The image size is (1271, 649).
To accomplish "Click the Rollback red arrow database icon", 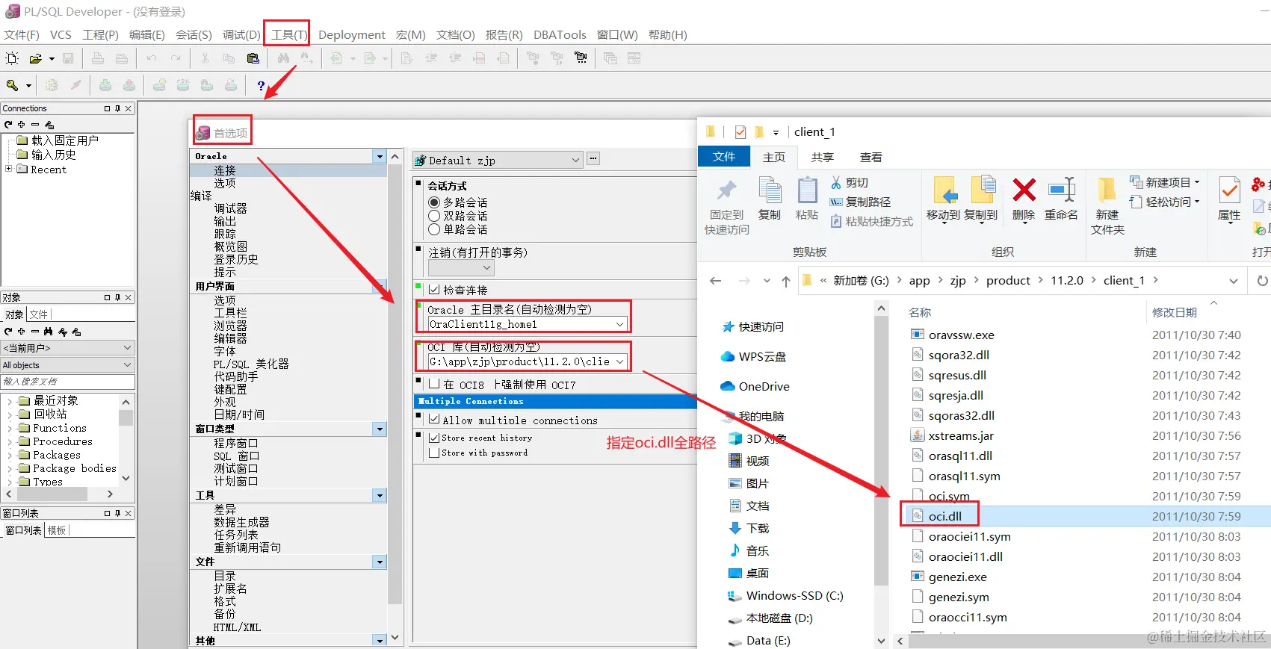I will tap(129, 85).
